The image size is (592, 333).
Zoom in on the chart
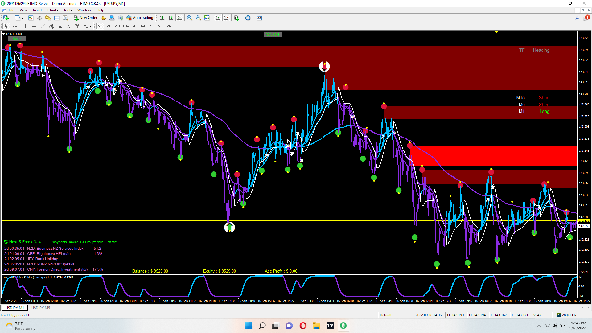(x=190, y=18)
